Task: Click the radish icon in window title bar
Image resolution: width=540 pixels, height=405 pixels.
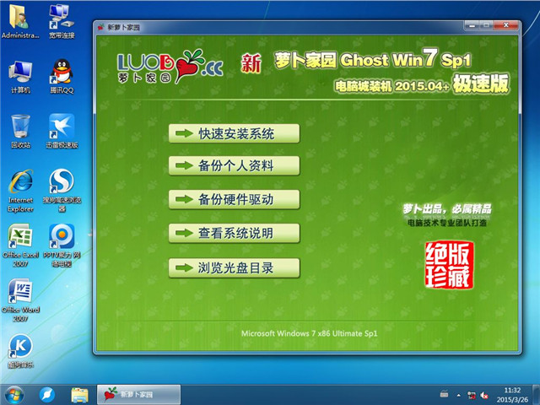Action: pos(101,27)
